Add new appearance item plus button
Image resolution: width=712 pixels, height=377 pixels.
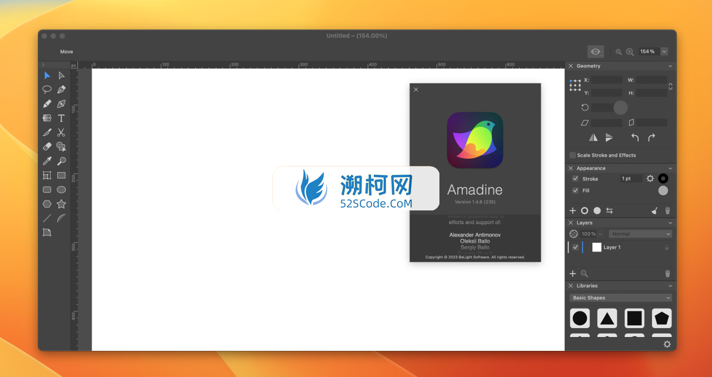pyautogui.click(x=573, y=211)
